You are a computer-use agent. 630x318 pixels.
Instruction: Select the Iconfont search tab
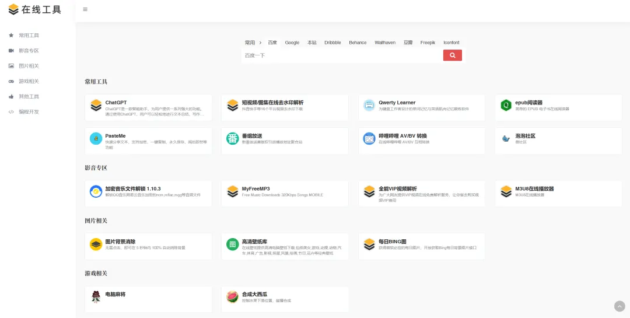click(451, 43)
